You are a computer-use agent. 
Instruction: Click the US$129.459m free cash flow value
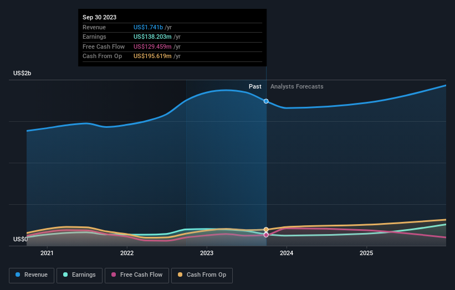[x=152, y=46]
